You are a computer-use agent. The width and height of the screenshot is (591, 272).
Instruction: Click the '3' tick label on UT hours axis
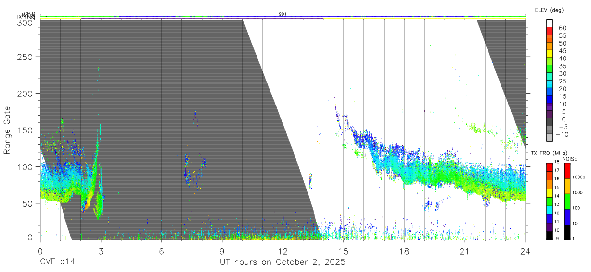click(101, 252)
